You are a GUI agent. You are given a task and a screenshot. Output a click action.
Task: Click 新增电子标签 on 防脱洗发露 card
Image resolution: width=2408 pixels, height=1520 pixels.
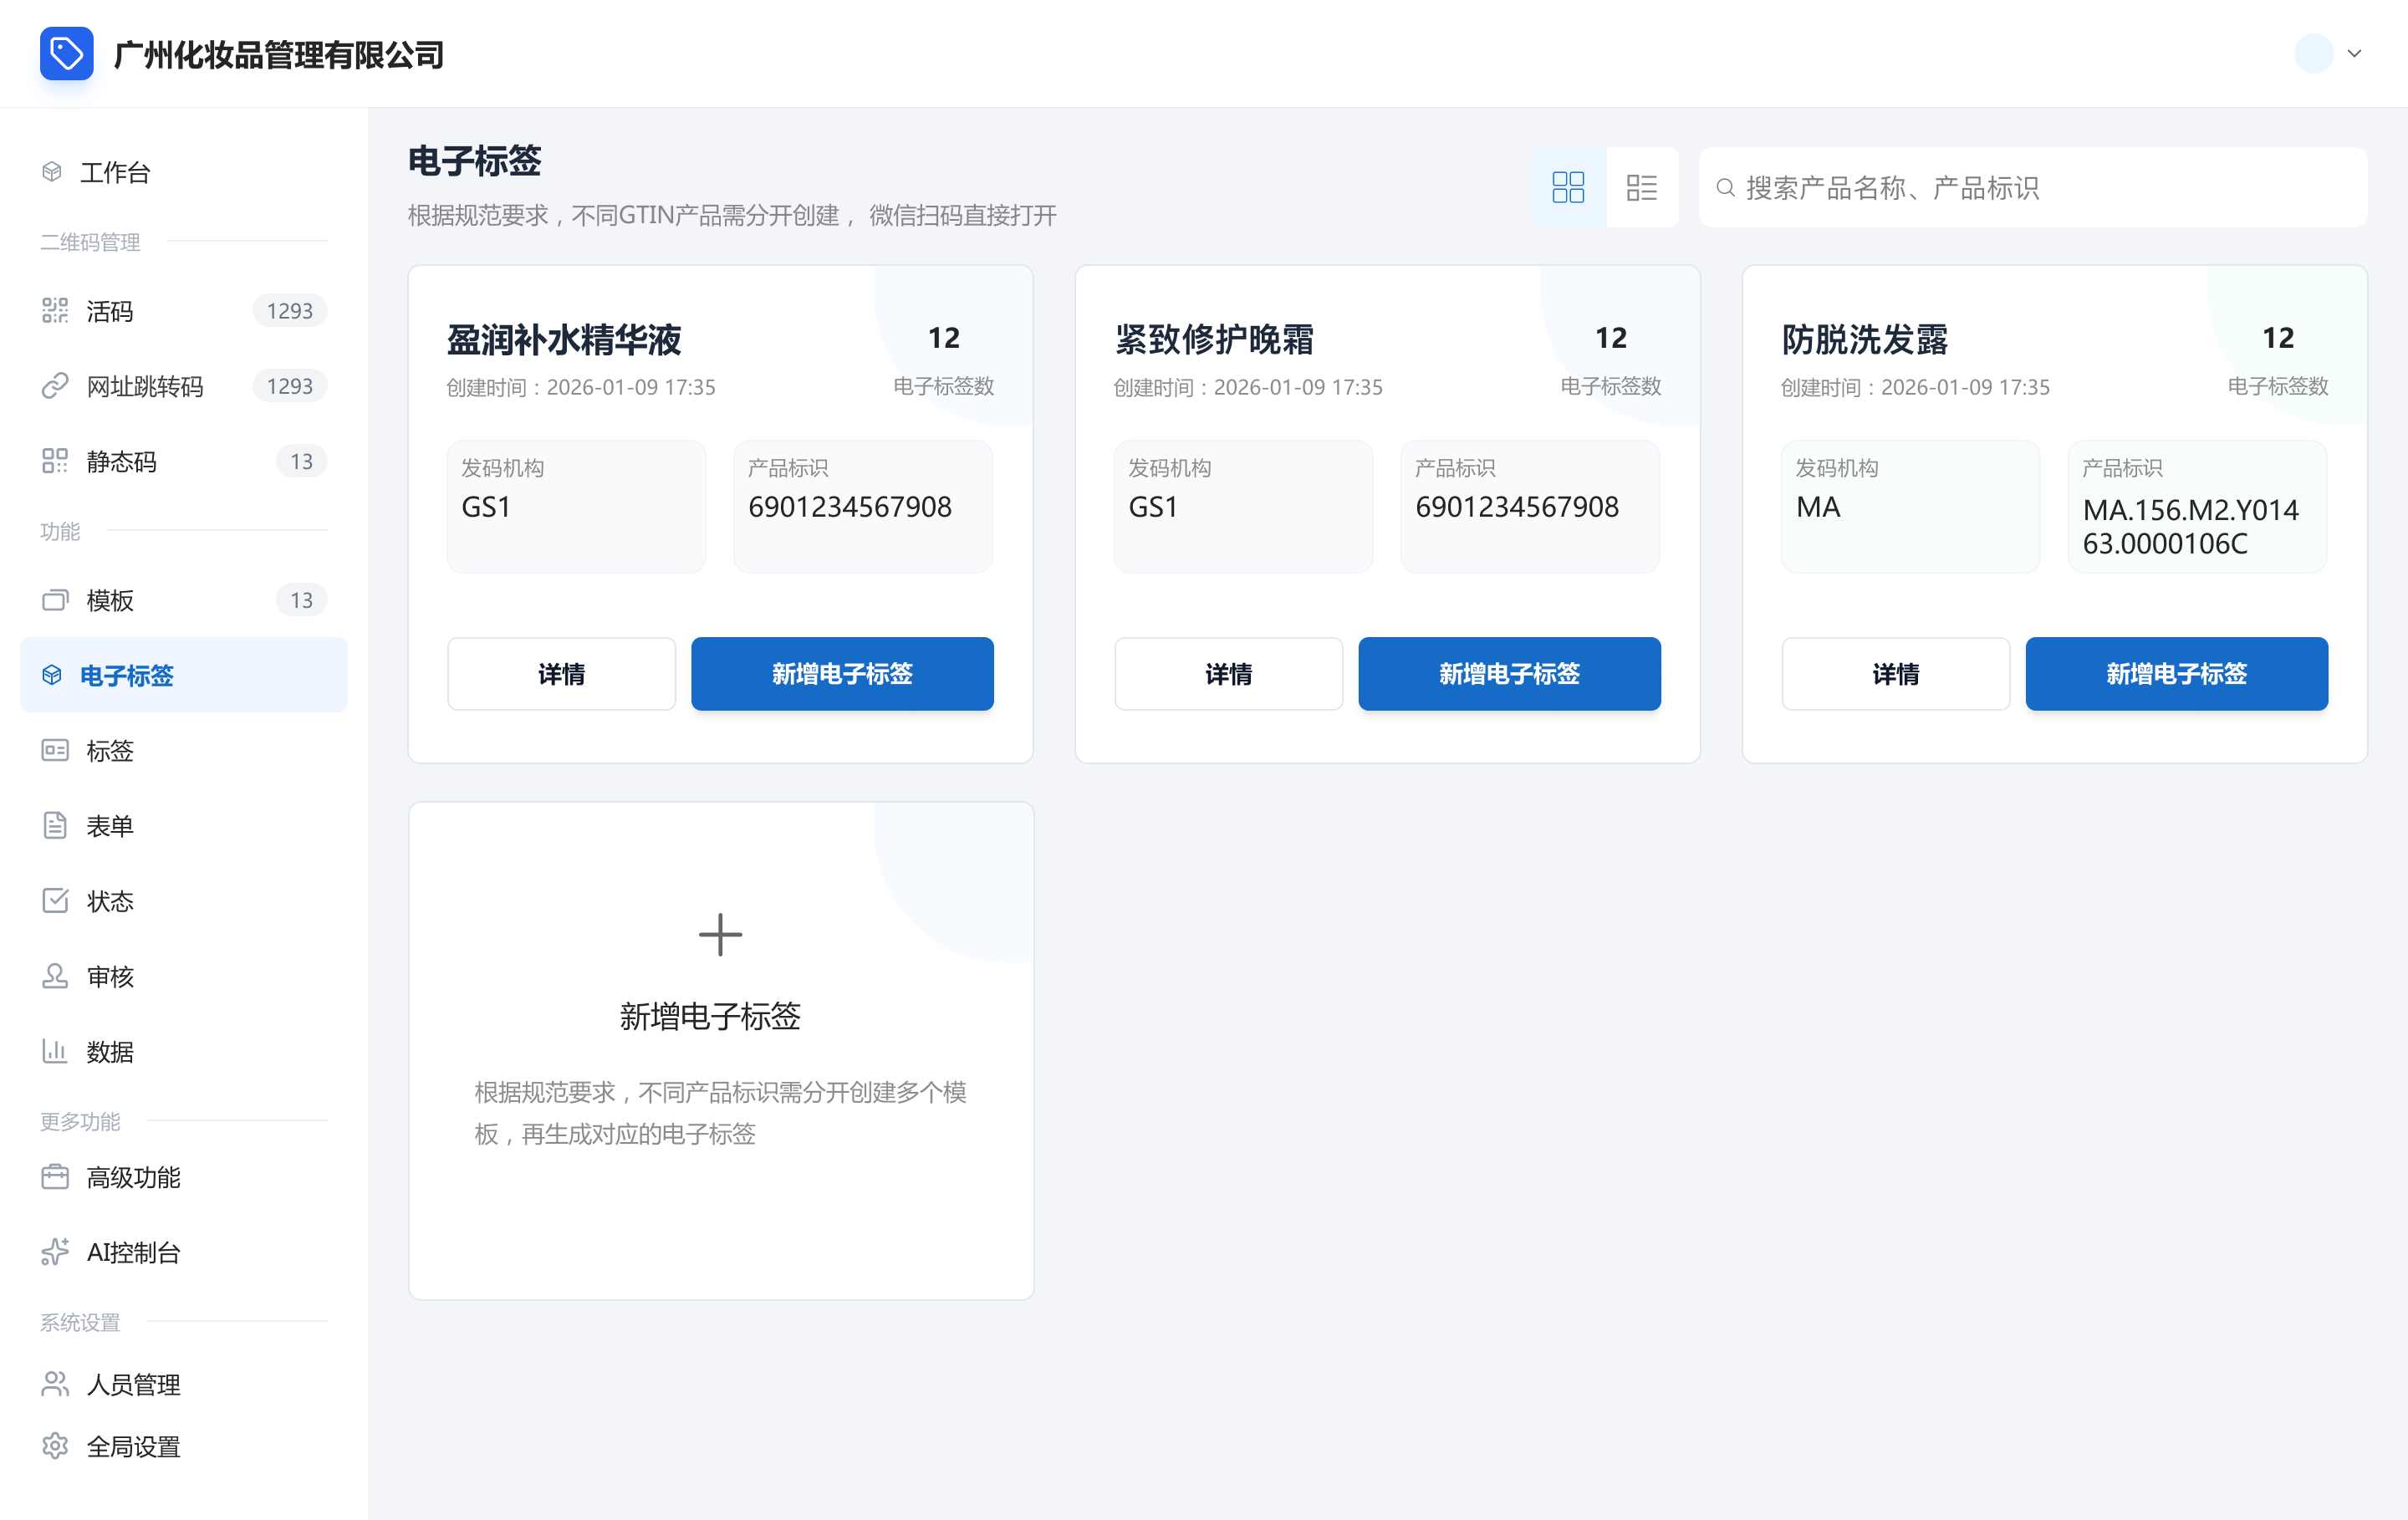point(2176,674)
